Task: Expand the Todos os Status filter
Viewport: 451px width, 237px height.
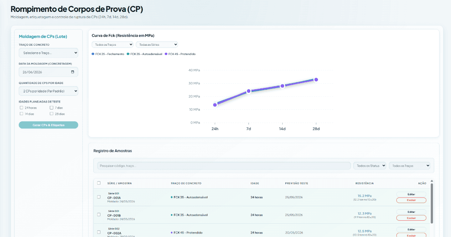Action: pyautogui.click(x=370, y=166)
